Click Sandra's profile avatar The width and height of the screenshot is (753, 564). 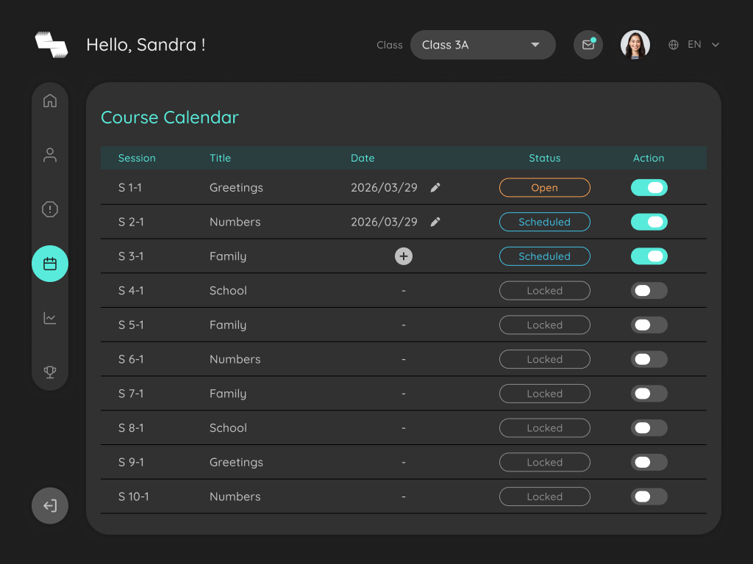click(635, 45)
